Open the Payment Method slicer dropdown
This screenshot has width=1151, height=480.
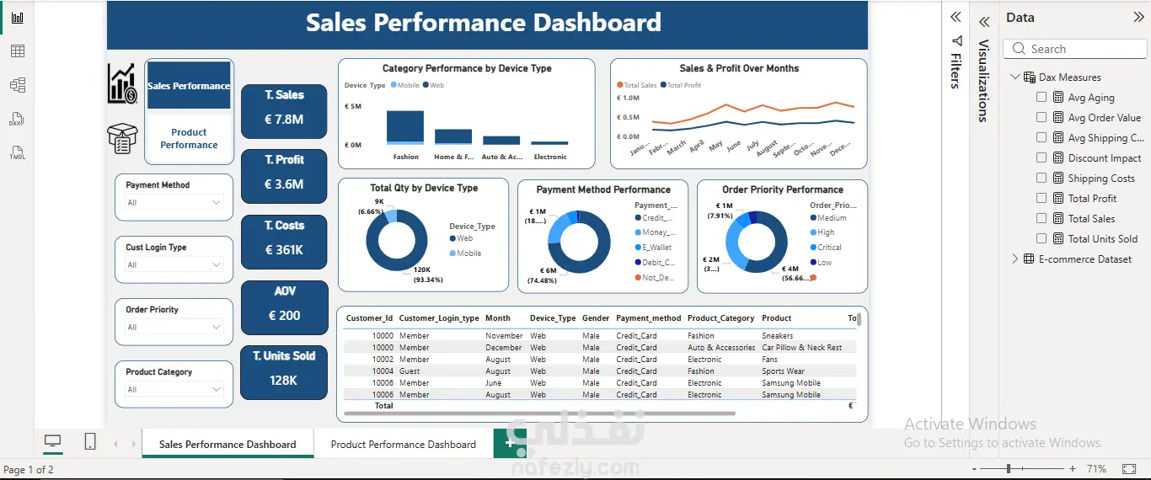pos(174,202)
